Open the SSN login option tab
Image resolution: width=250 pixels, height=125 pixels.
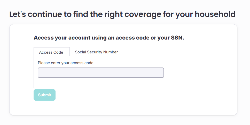(96, 52)
